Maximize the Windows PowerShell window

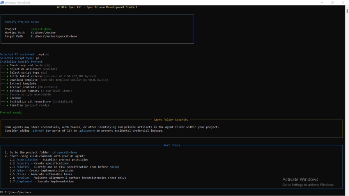click(x=332, y=2)
